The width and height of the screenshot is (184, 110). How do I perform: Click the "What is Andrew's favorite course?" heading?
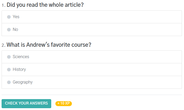point(49,45)
